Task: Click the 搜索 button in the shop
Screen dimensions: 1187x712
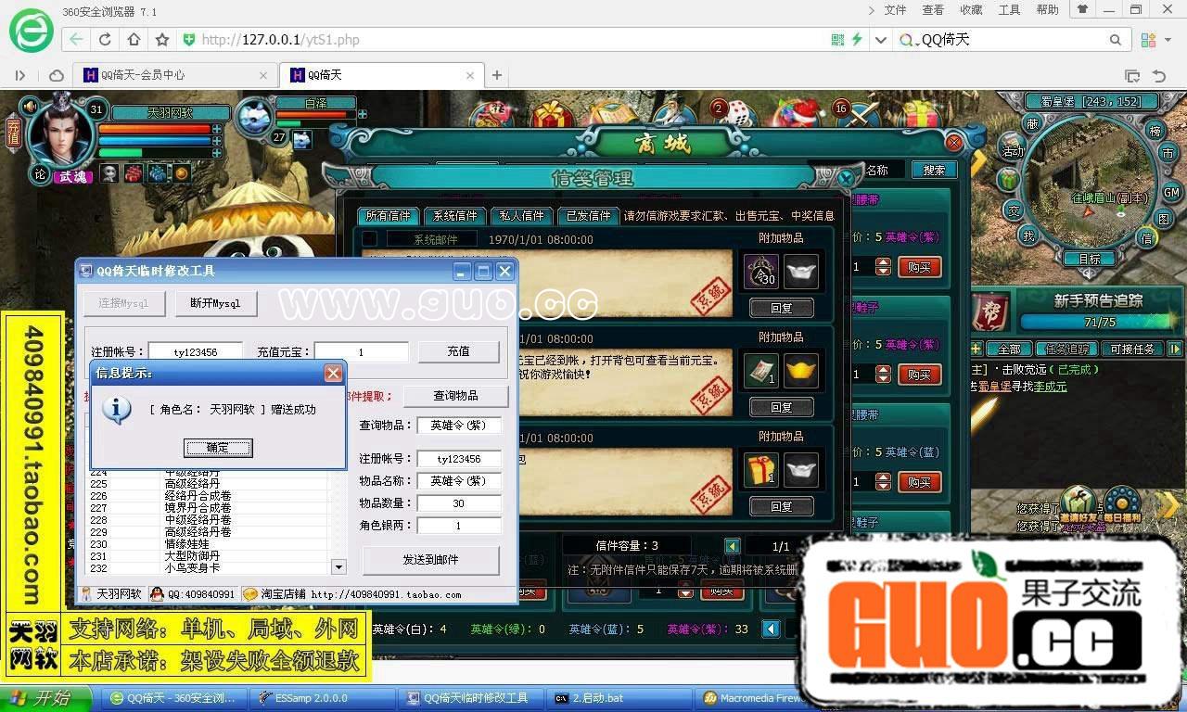Action: pyautogui.click(x=934, y=171)
